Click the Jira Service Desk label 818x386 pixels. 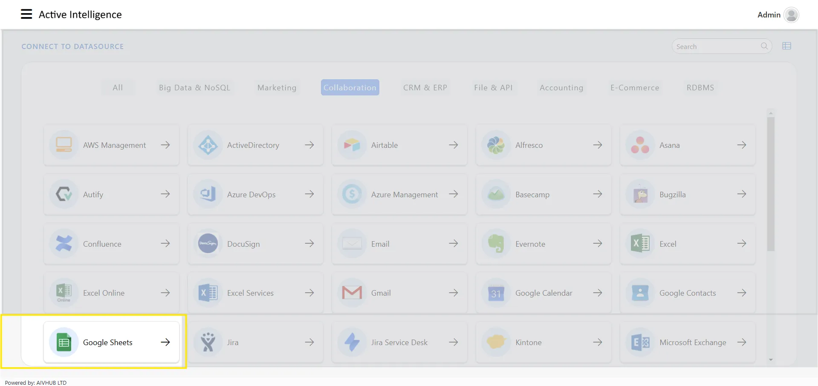coord(399,343)
